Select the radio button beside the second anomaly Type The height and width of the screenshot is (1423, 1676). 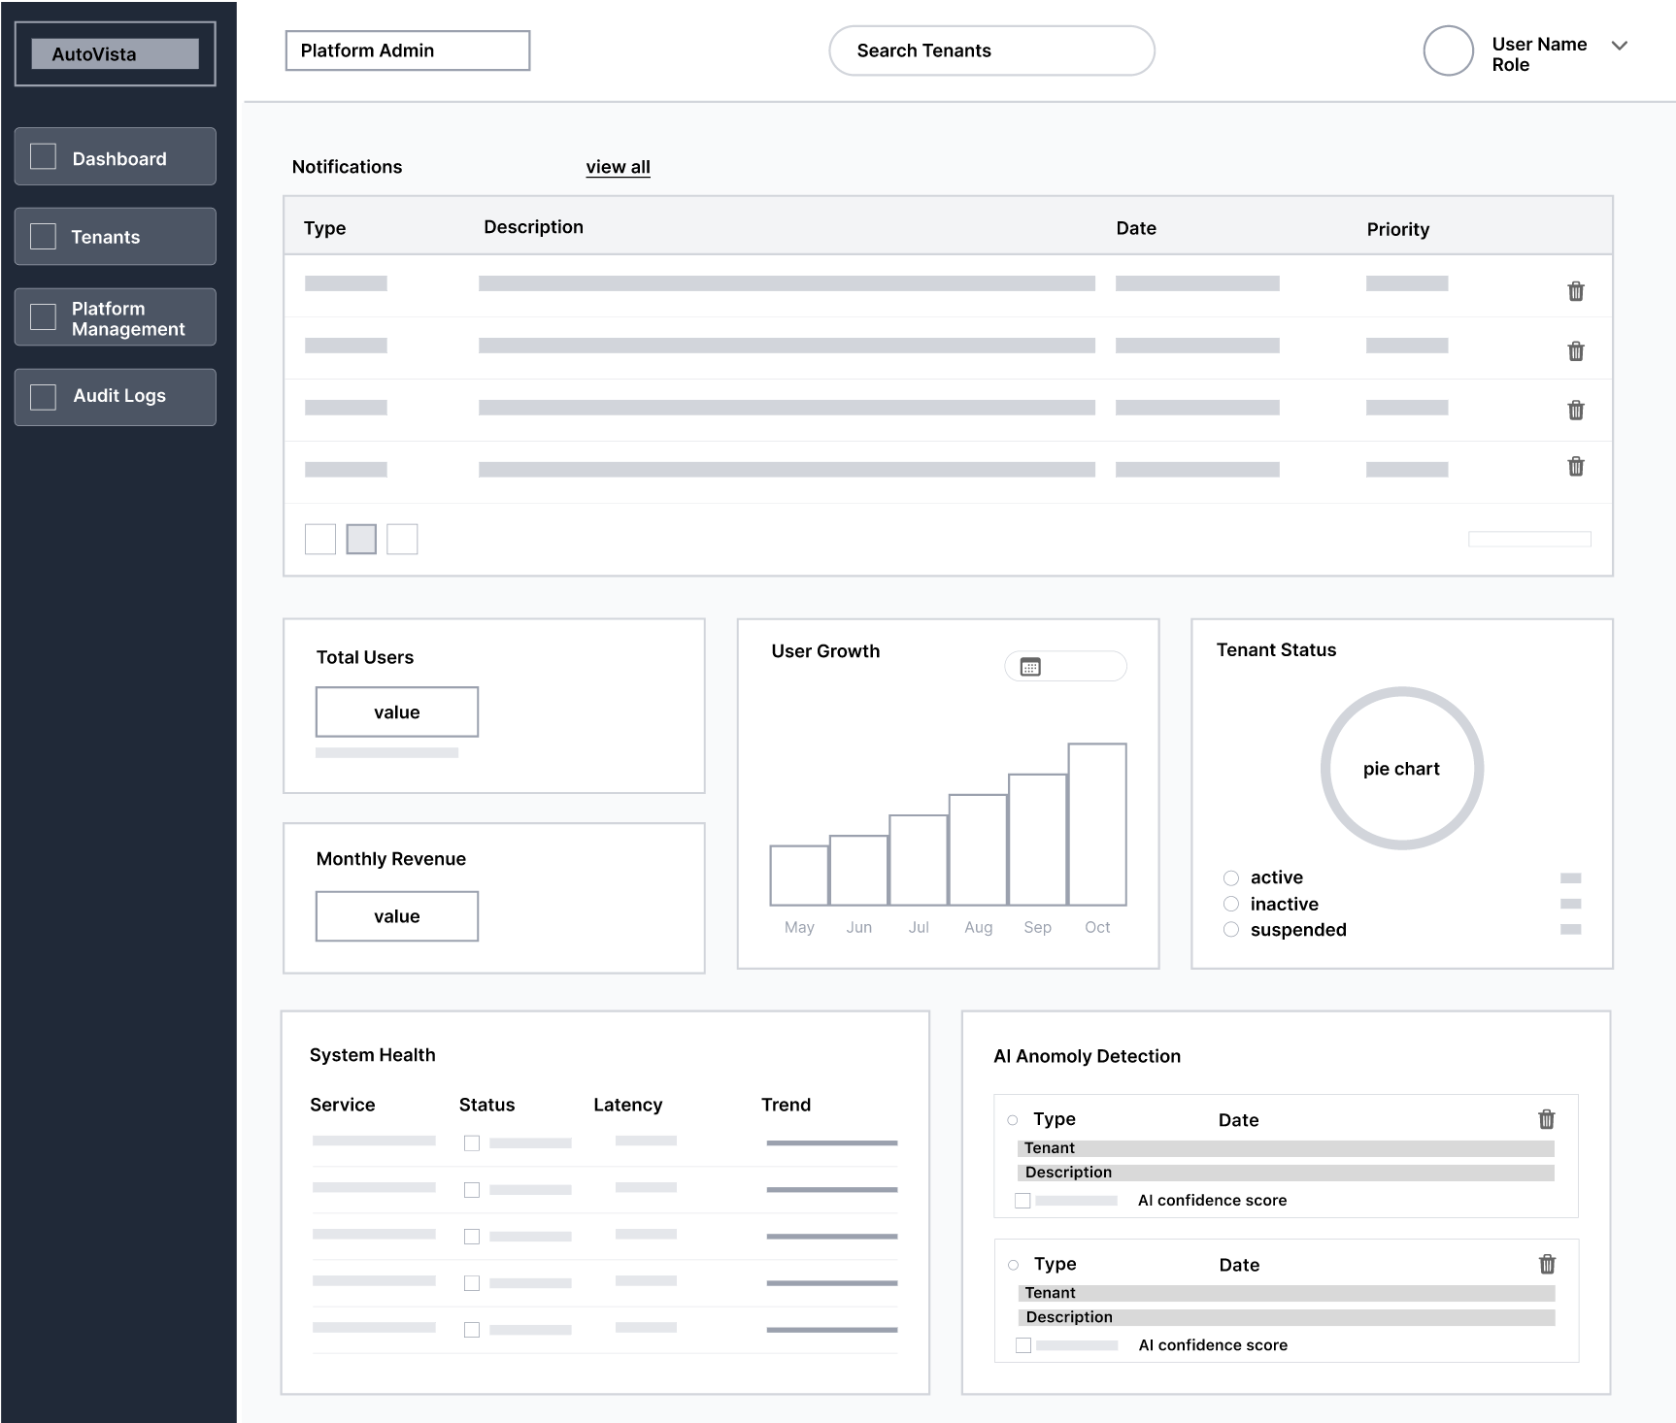tap(1013, 1265)
